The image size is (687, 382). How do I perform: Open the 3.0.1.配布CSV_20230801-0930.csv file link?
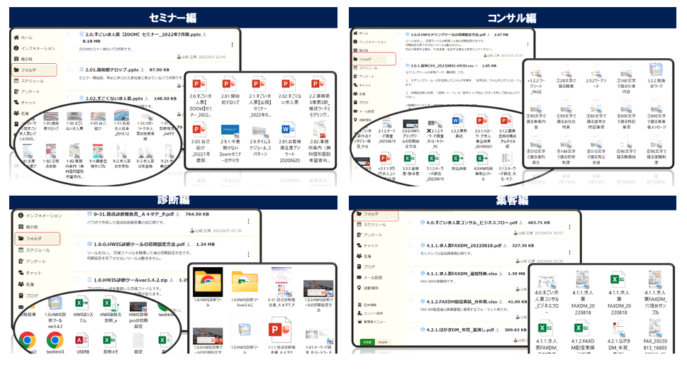click(442, 66)
